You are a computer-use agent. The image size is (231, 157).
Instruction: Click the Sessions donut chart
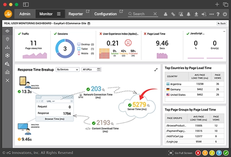(x=65, y=49)
